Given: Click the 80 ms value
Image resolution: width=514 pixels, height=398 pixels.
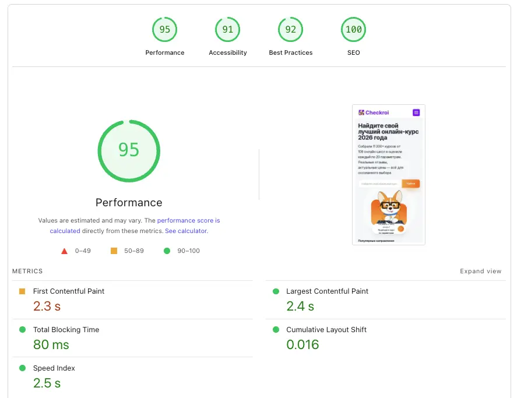Looking at the screenshot, I should (51, 344).
